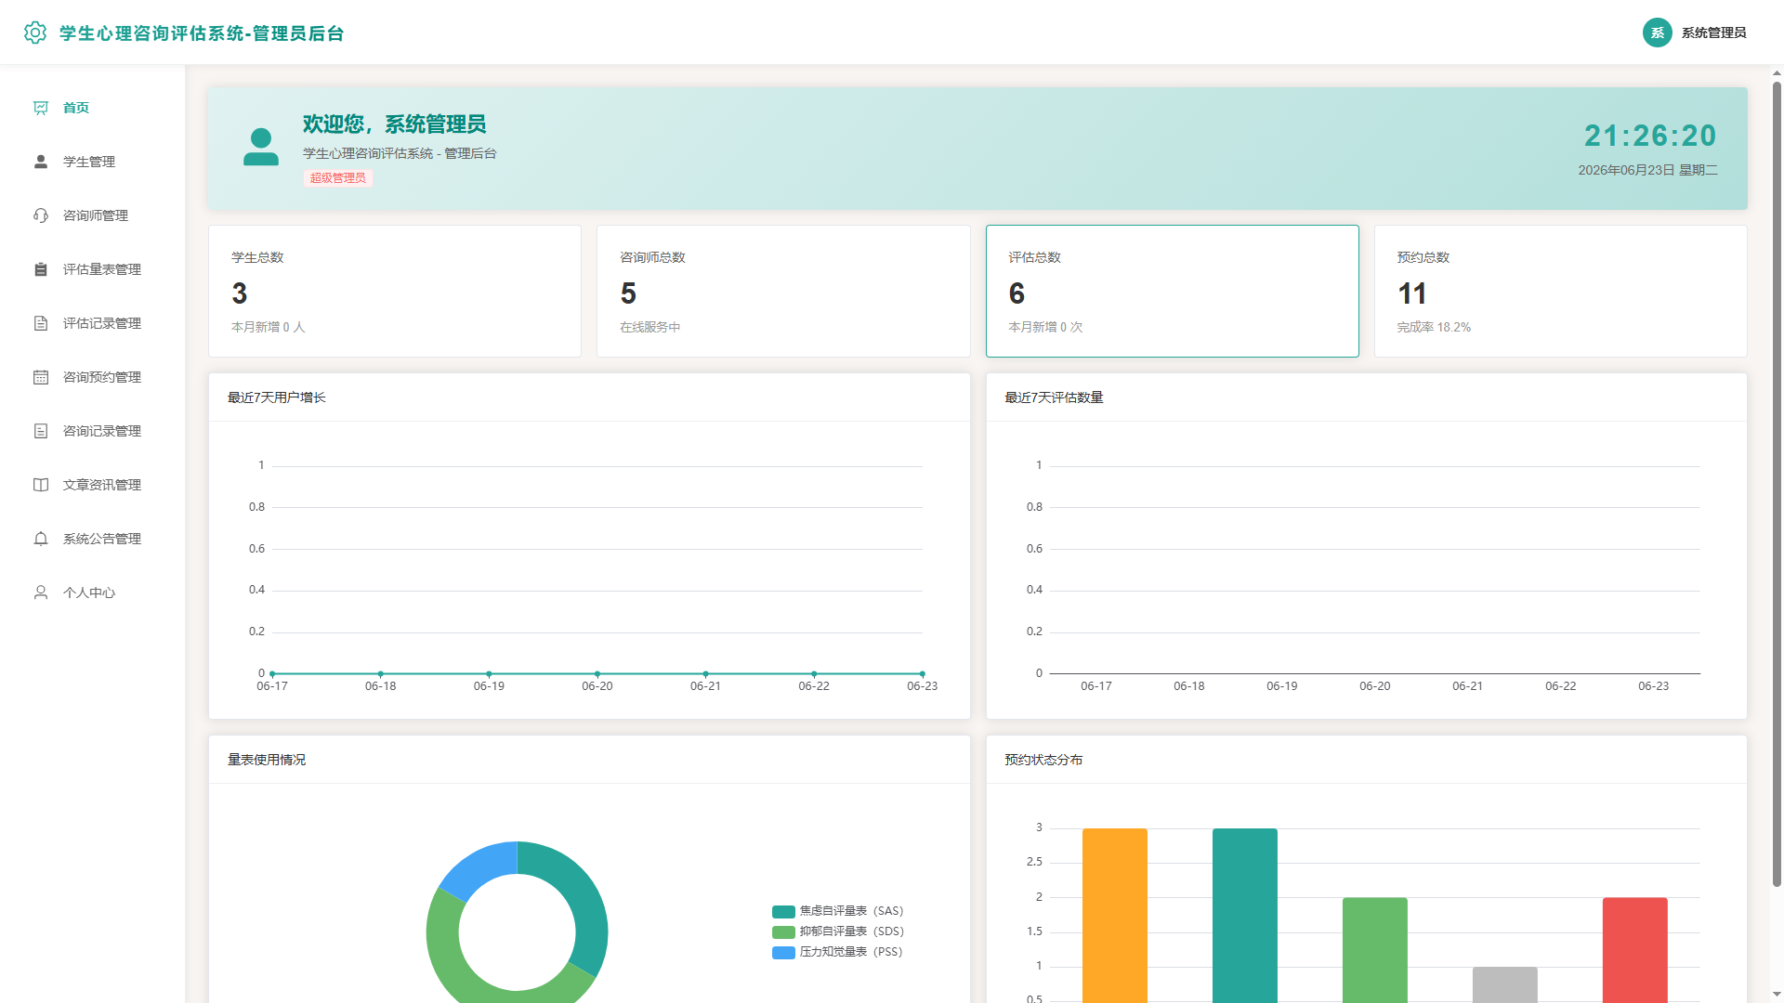Select the 文章资讯管理 book icon
The image size is (1784, 1003).
[x=41, y=485]
